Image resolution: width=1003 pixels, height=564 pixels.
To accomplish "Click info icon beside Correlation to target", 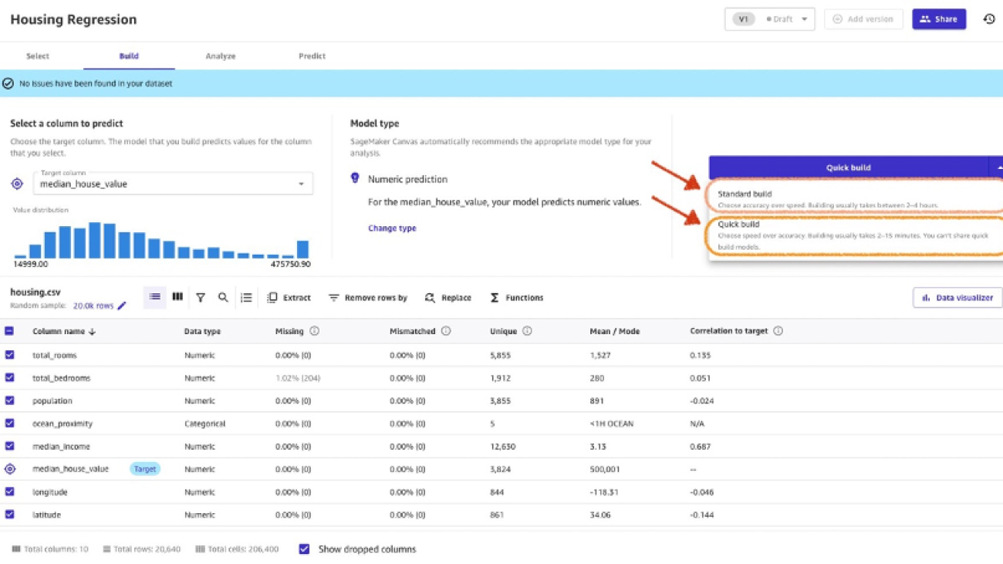I will 778,331.
